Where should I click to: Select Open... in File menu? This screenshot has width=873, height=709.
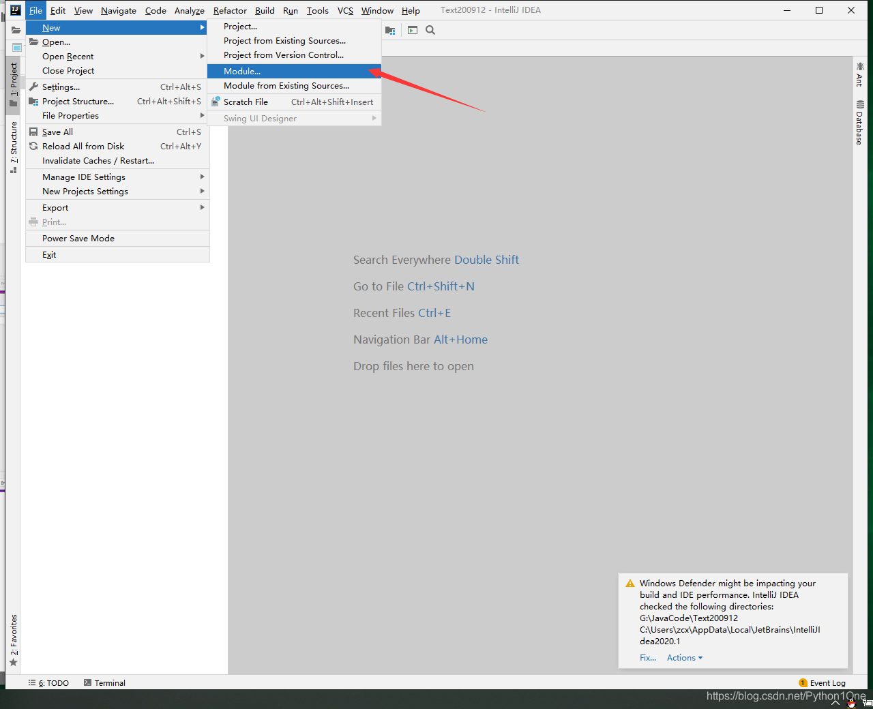click(117, 42)
